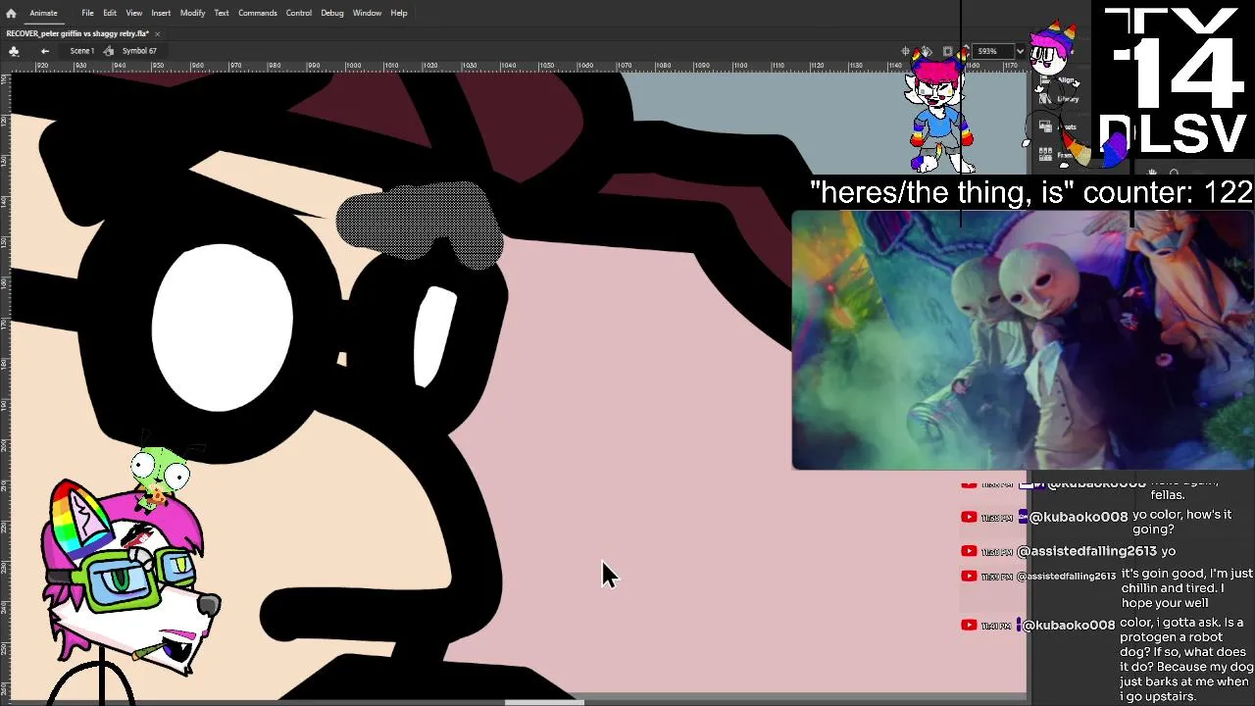Open the Control menu
This screenshot has width=1255, height=706.
tap(299, 13)
